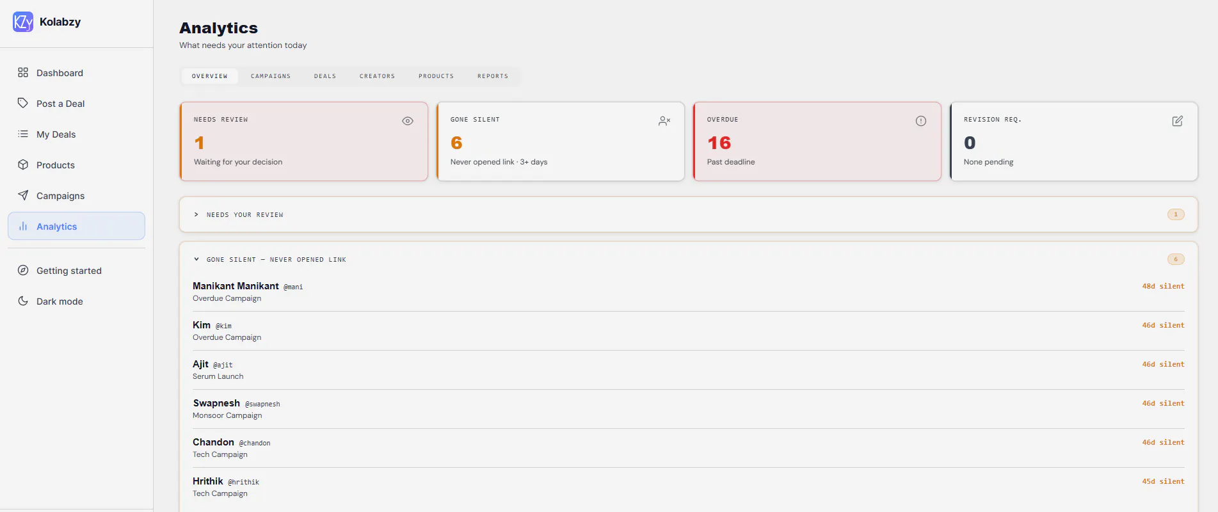Expand the Needs Your Review section
Viewport: 1218px width, 512px height.
[689, 214]
